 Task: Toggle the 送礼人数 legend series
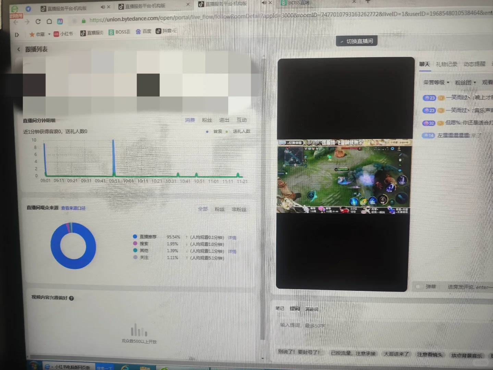coord(238,131)
